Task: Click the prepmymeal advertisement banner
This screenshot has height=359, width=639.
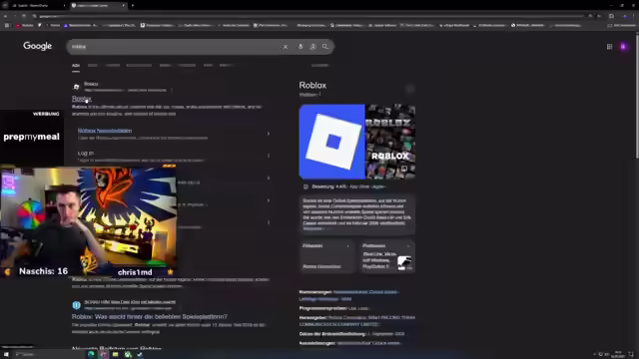Action: coord(32,138)
